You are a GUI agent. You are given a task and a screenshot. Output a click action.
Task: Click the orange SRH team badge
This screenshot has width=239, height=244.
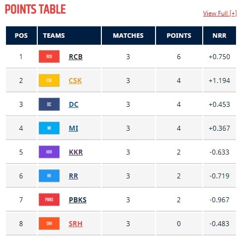(x=49, y=224)
